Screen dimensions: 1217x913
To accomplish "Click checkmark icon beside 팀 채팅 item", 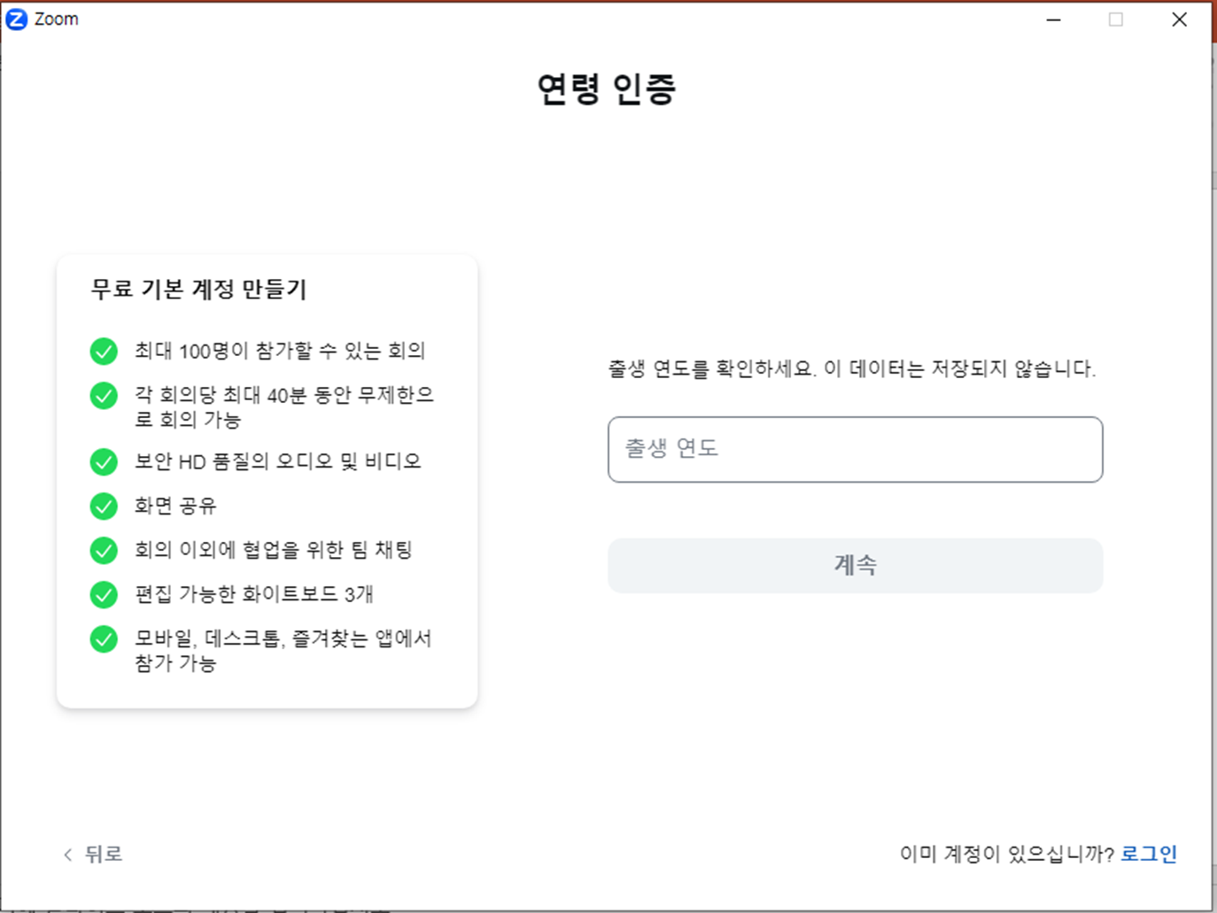I will pyautogui.click(x=104, y=550).
